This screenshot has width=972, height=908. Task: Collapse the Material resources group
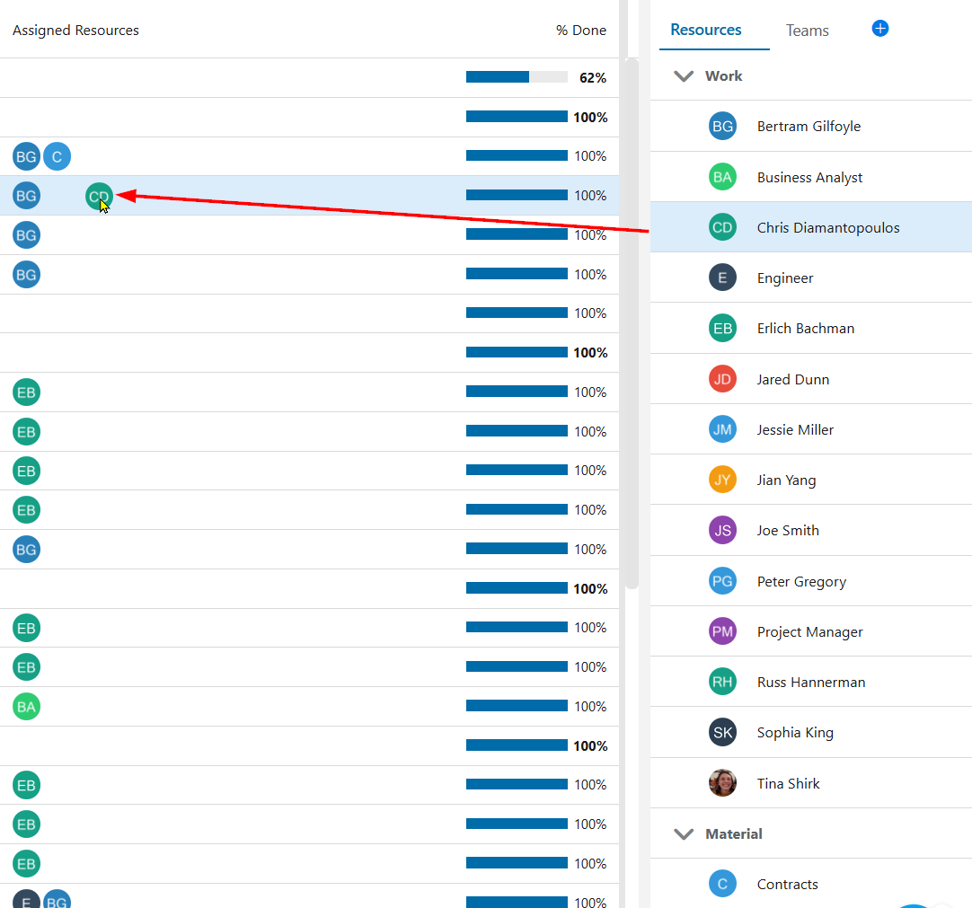tap(683, 834)
